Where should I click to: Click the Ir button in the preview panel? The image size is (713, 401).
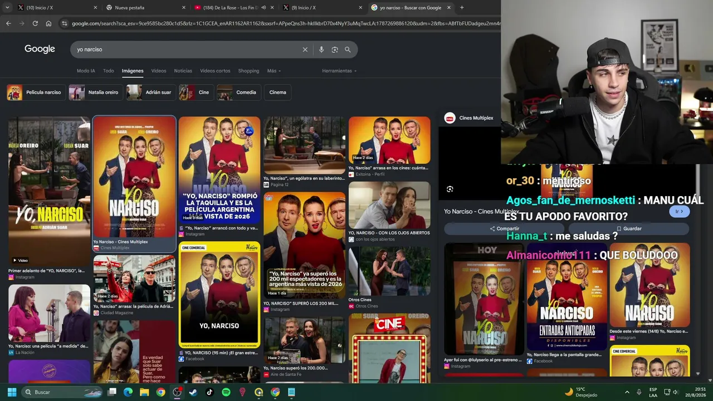coord(680,212)
